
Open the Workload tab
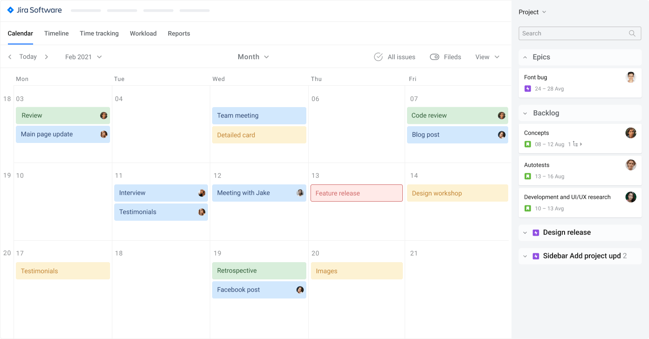click(143, 33)
